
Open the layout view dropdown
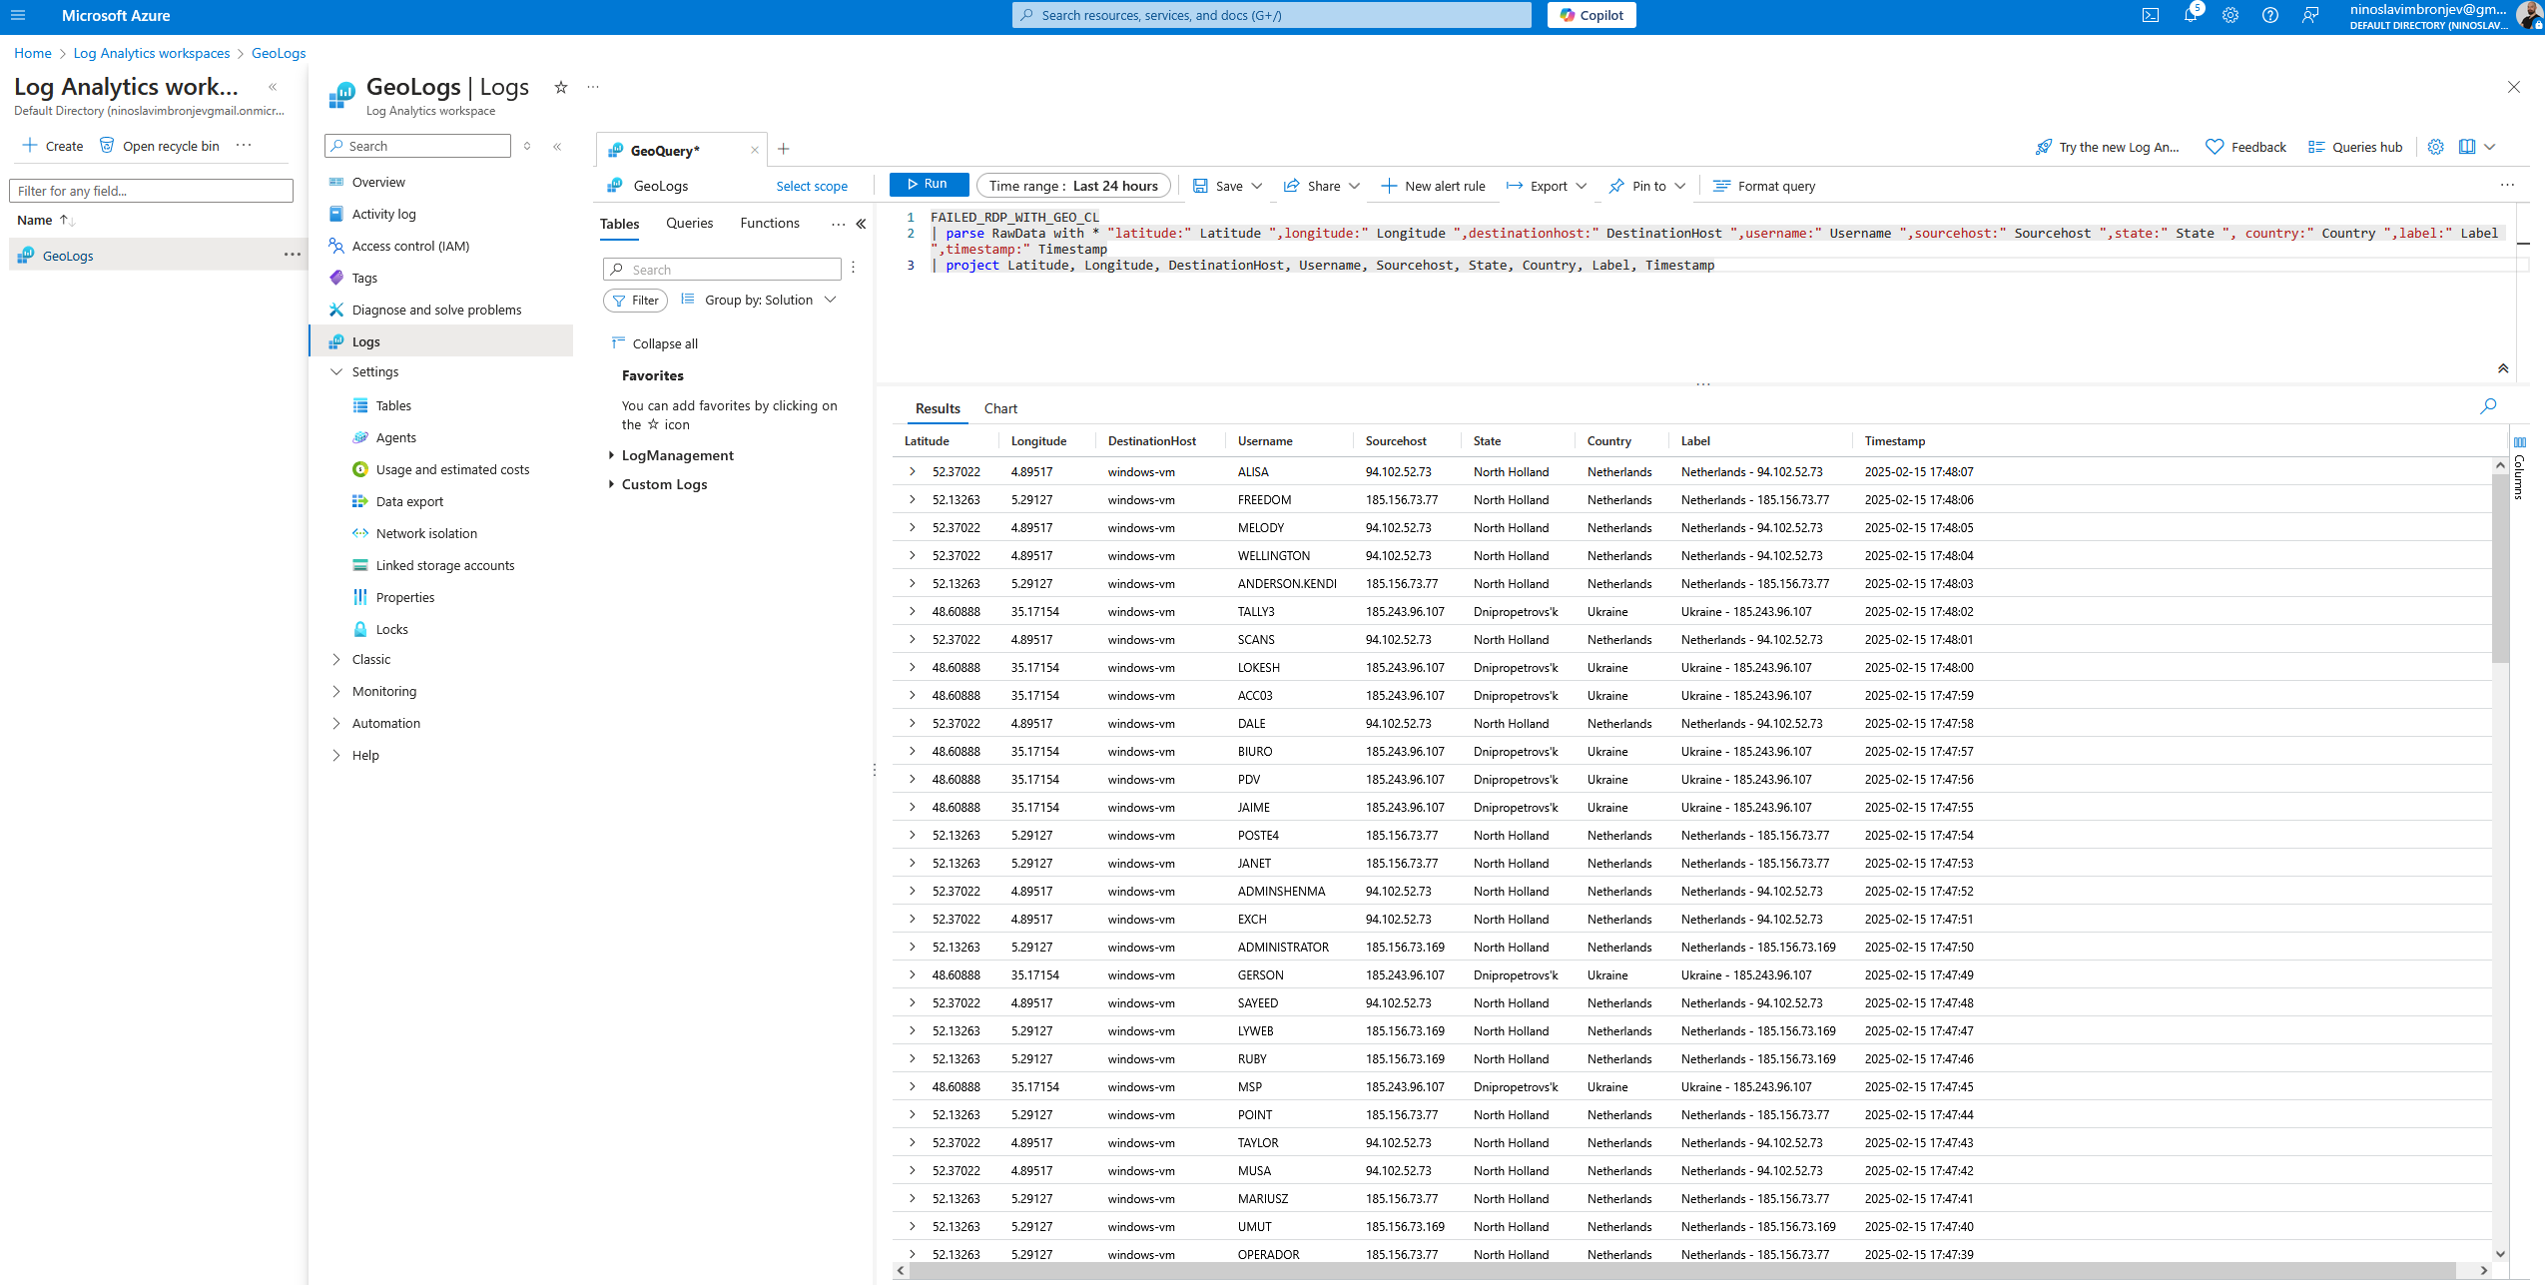(x=2477, y=147)
